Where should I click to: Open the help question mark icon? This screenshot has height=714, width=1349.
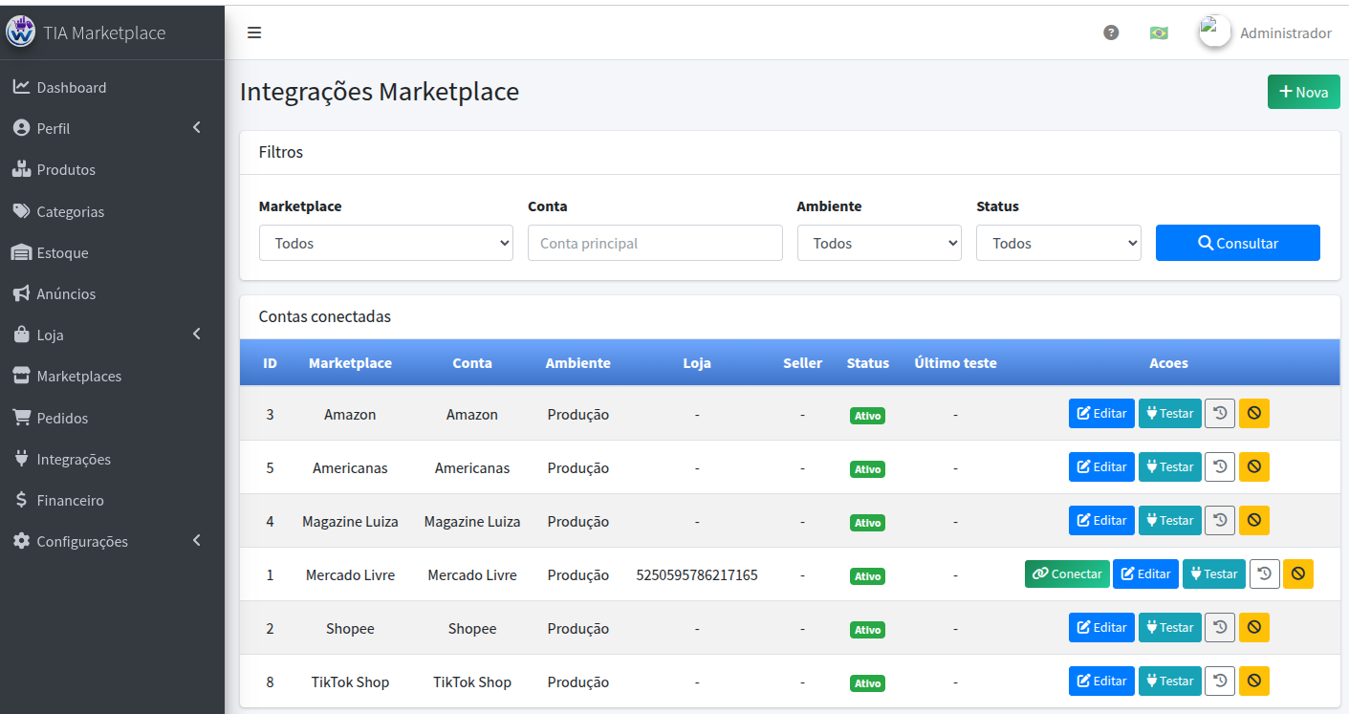tap(1111, 32)
